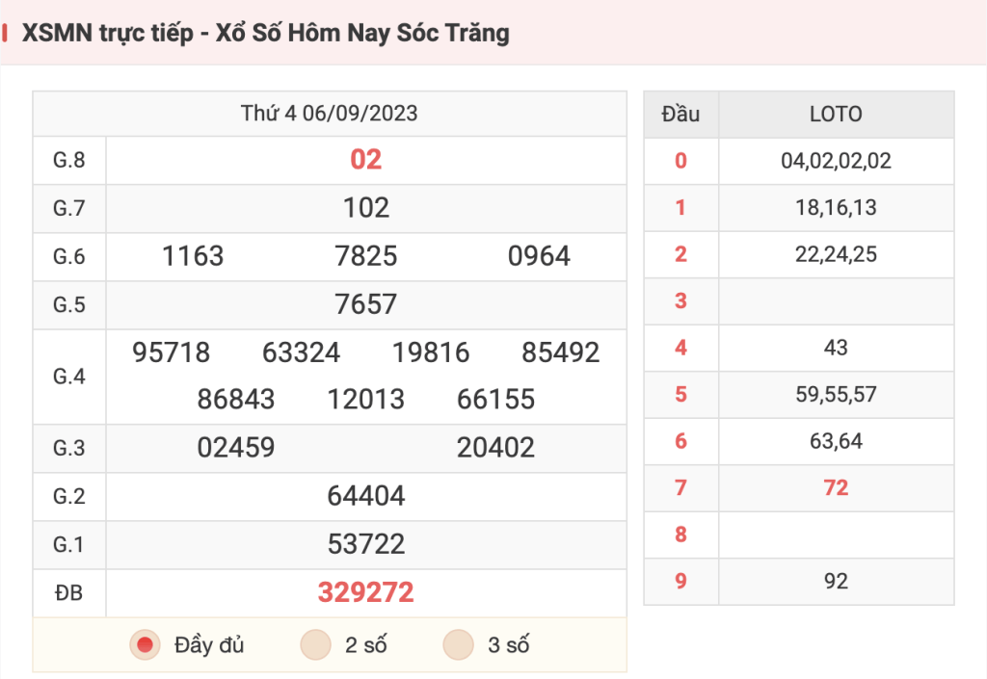Click the G.5 number 7657
987x679 pixels.
pyautogui.click(x=365, y=305)
